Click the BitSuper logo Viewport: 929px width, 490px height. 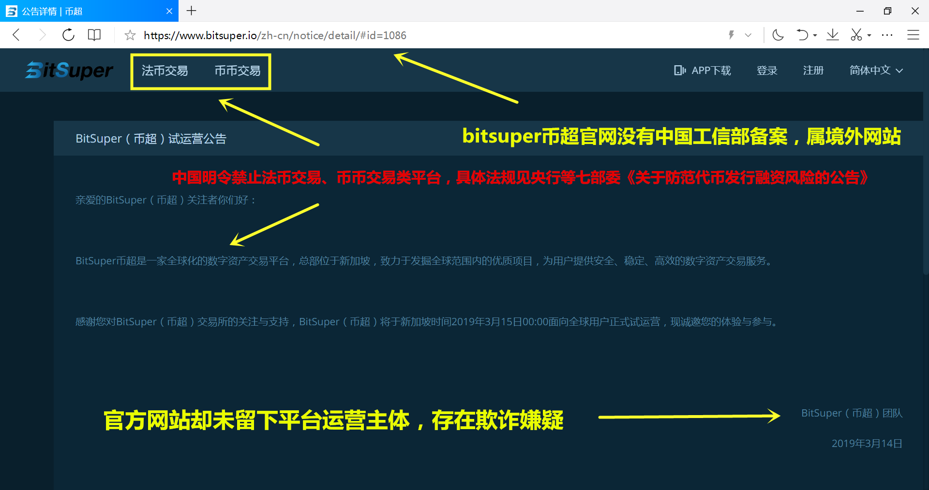[69, 71]
